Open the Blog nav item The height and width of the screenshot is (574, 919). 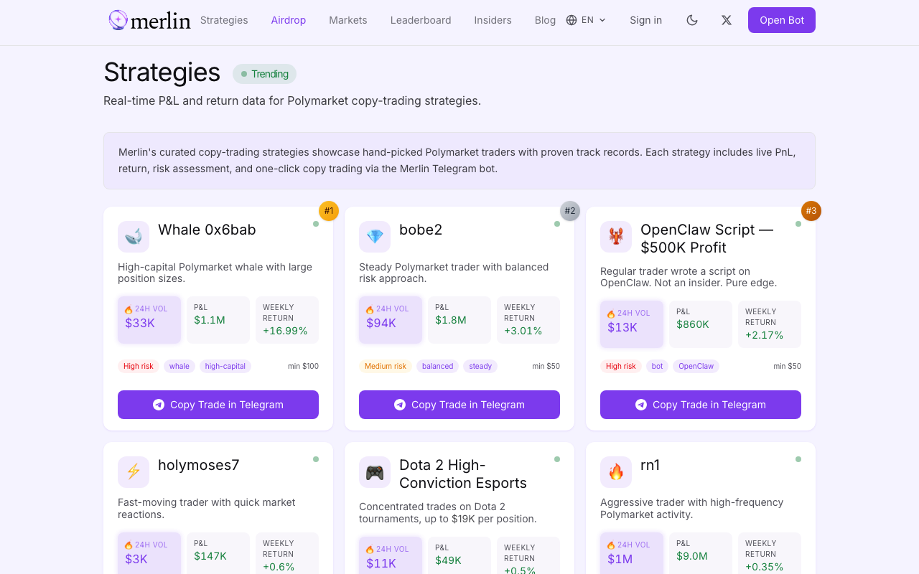[545, 20]
